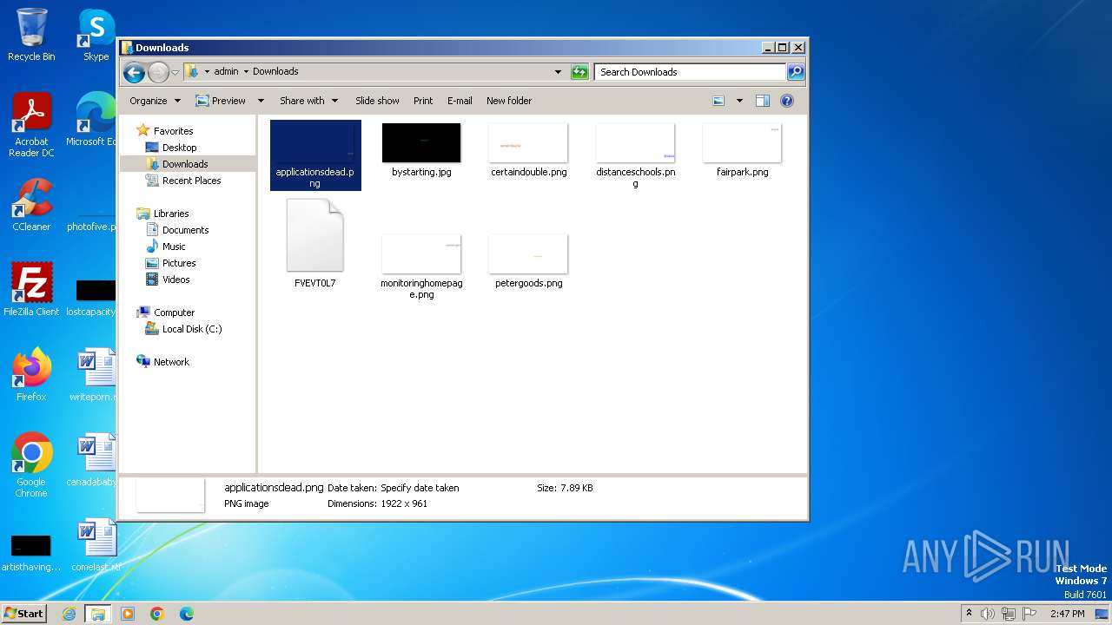
Task: Open the view options dropdown arrow
Action: click(x=739, y=101)
